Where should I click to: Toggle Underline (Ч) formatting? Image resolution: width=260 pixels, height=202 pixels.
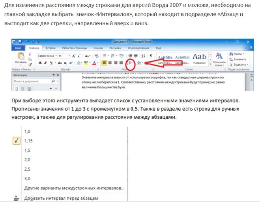point(51,63)
